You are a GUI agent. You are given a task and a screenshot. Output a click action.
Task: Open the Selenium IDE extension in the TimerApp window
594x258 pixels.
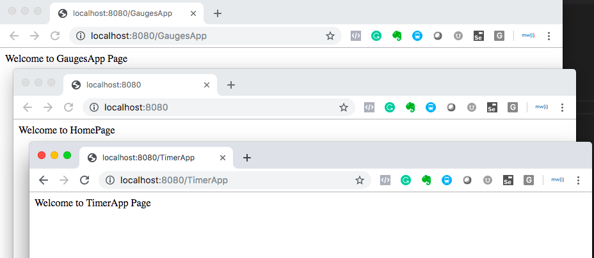pyautogui.click(x=508, y=180)
